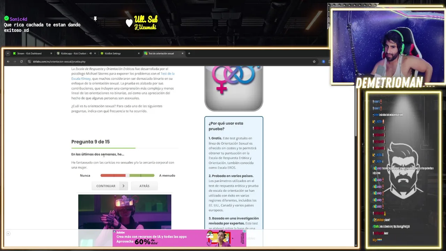Click the Adobe 60% discount ad banner
Image resolution: width=446 pixels, height=251 pixels.
179,238
